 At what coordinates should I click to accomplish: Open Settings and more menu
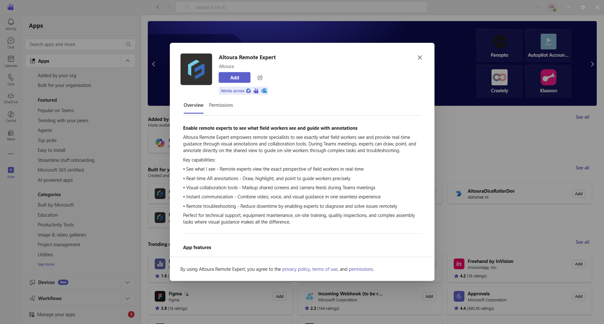(538, 7)
